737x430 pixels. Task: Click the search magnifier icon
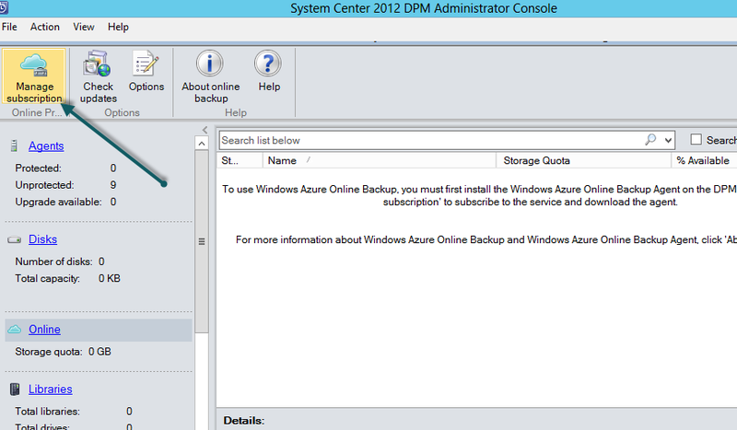coord(650,140)
